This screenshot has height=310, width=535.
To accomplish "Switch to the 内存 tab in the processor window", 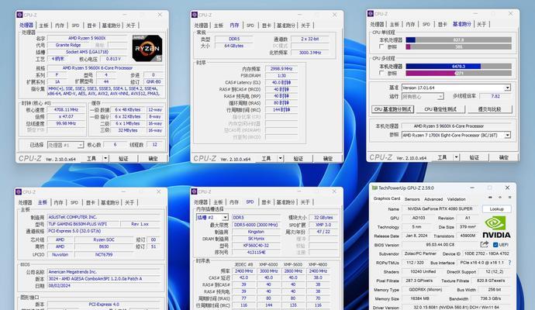I will pos(60,26).
